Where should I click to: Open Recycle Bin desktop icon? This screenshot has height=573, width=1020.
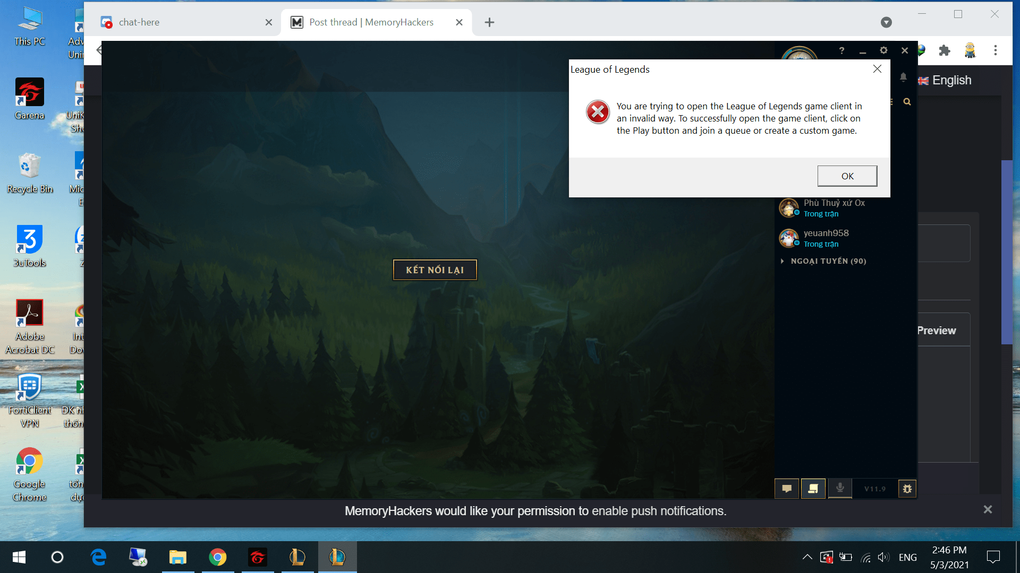[30, 173]
